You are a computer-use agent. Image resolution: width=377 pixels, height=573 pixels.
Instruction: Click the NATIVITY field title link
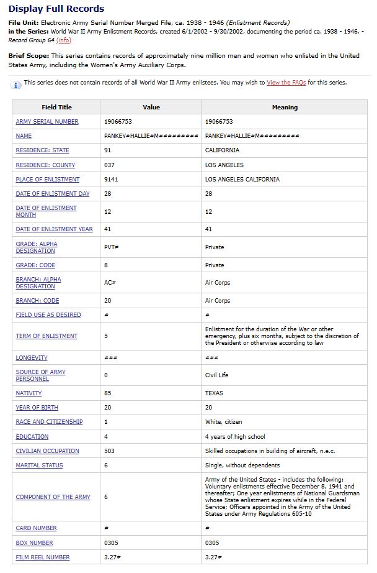pos(29,393)
